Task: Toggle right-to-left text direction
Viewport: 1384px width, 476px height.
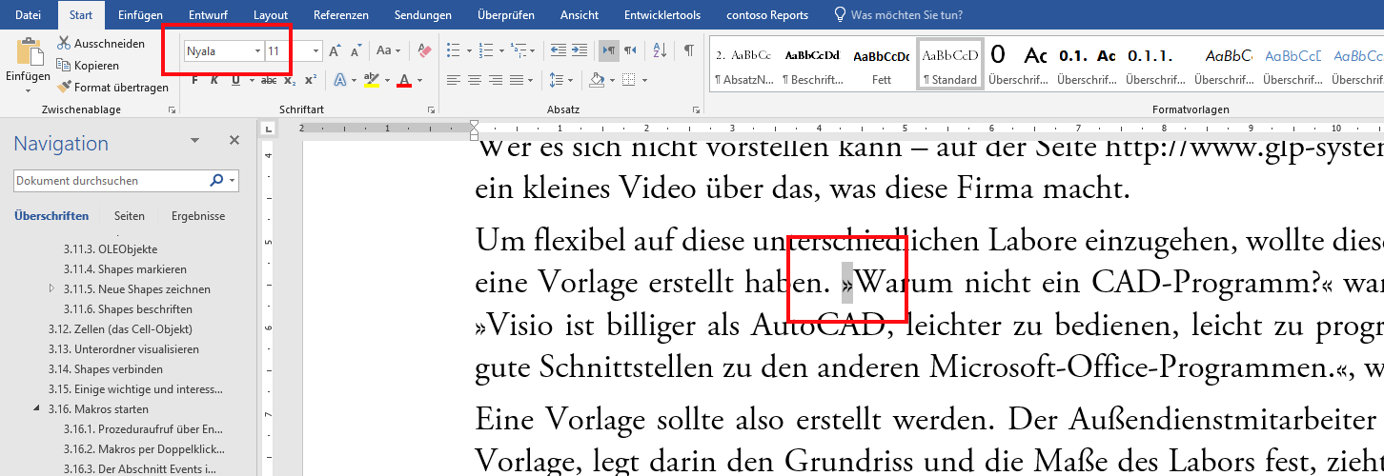Action: pos(630,50)
